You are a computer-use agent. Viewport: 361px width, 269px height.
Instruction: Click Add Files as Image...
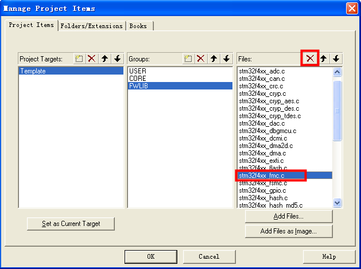click(289, 231)
